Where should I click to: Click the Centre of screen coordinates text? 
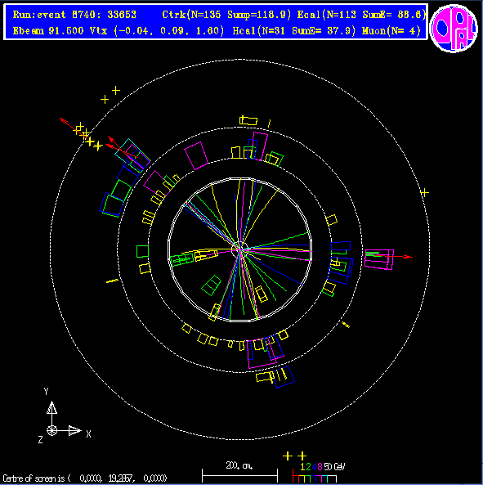click(x=85, y=478)
